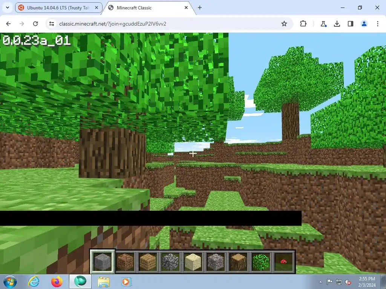Select the dirt block in the hotbar
Viewport: 386px width, 289px height.
125,262
